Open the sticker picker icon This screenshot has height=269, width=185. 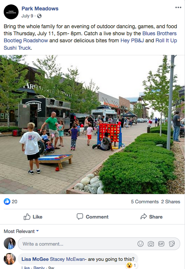[x=172, y=244]
